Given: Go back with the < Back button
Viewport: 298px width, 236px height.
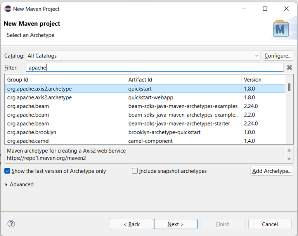Looking at the screenshot, I should [132, 224].
